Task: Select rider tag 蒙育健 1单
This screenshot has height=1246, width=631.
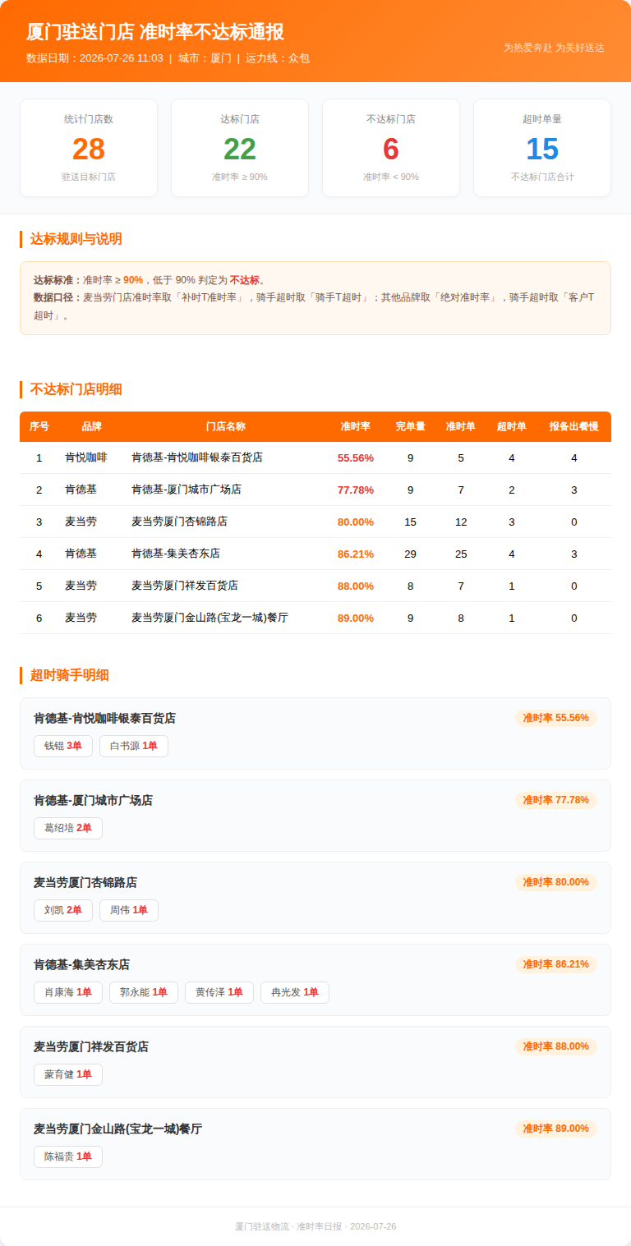Action: tap(68, 1074)
